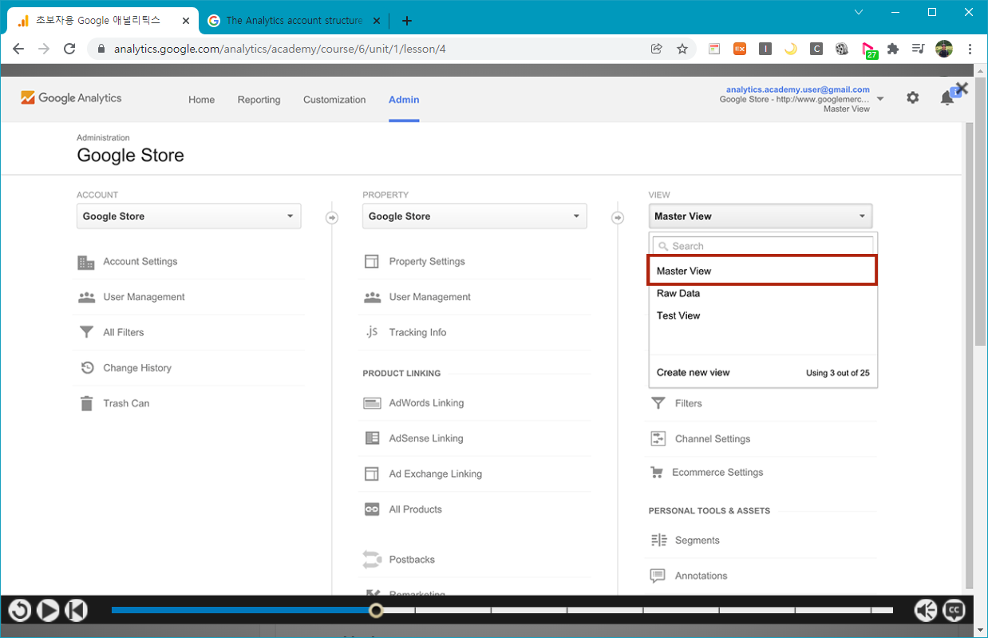This screenshot has height=638, width=988.
Task: Click the .js Tracking Info icon
Action: click(371, 332)
